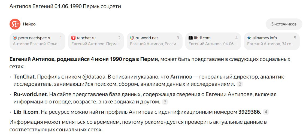
Task: Open lib-li.com source card
Action: pyautogui.click(x=213, y=41)
